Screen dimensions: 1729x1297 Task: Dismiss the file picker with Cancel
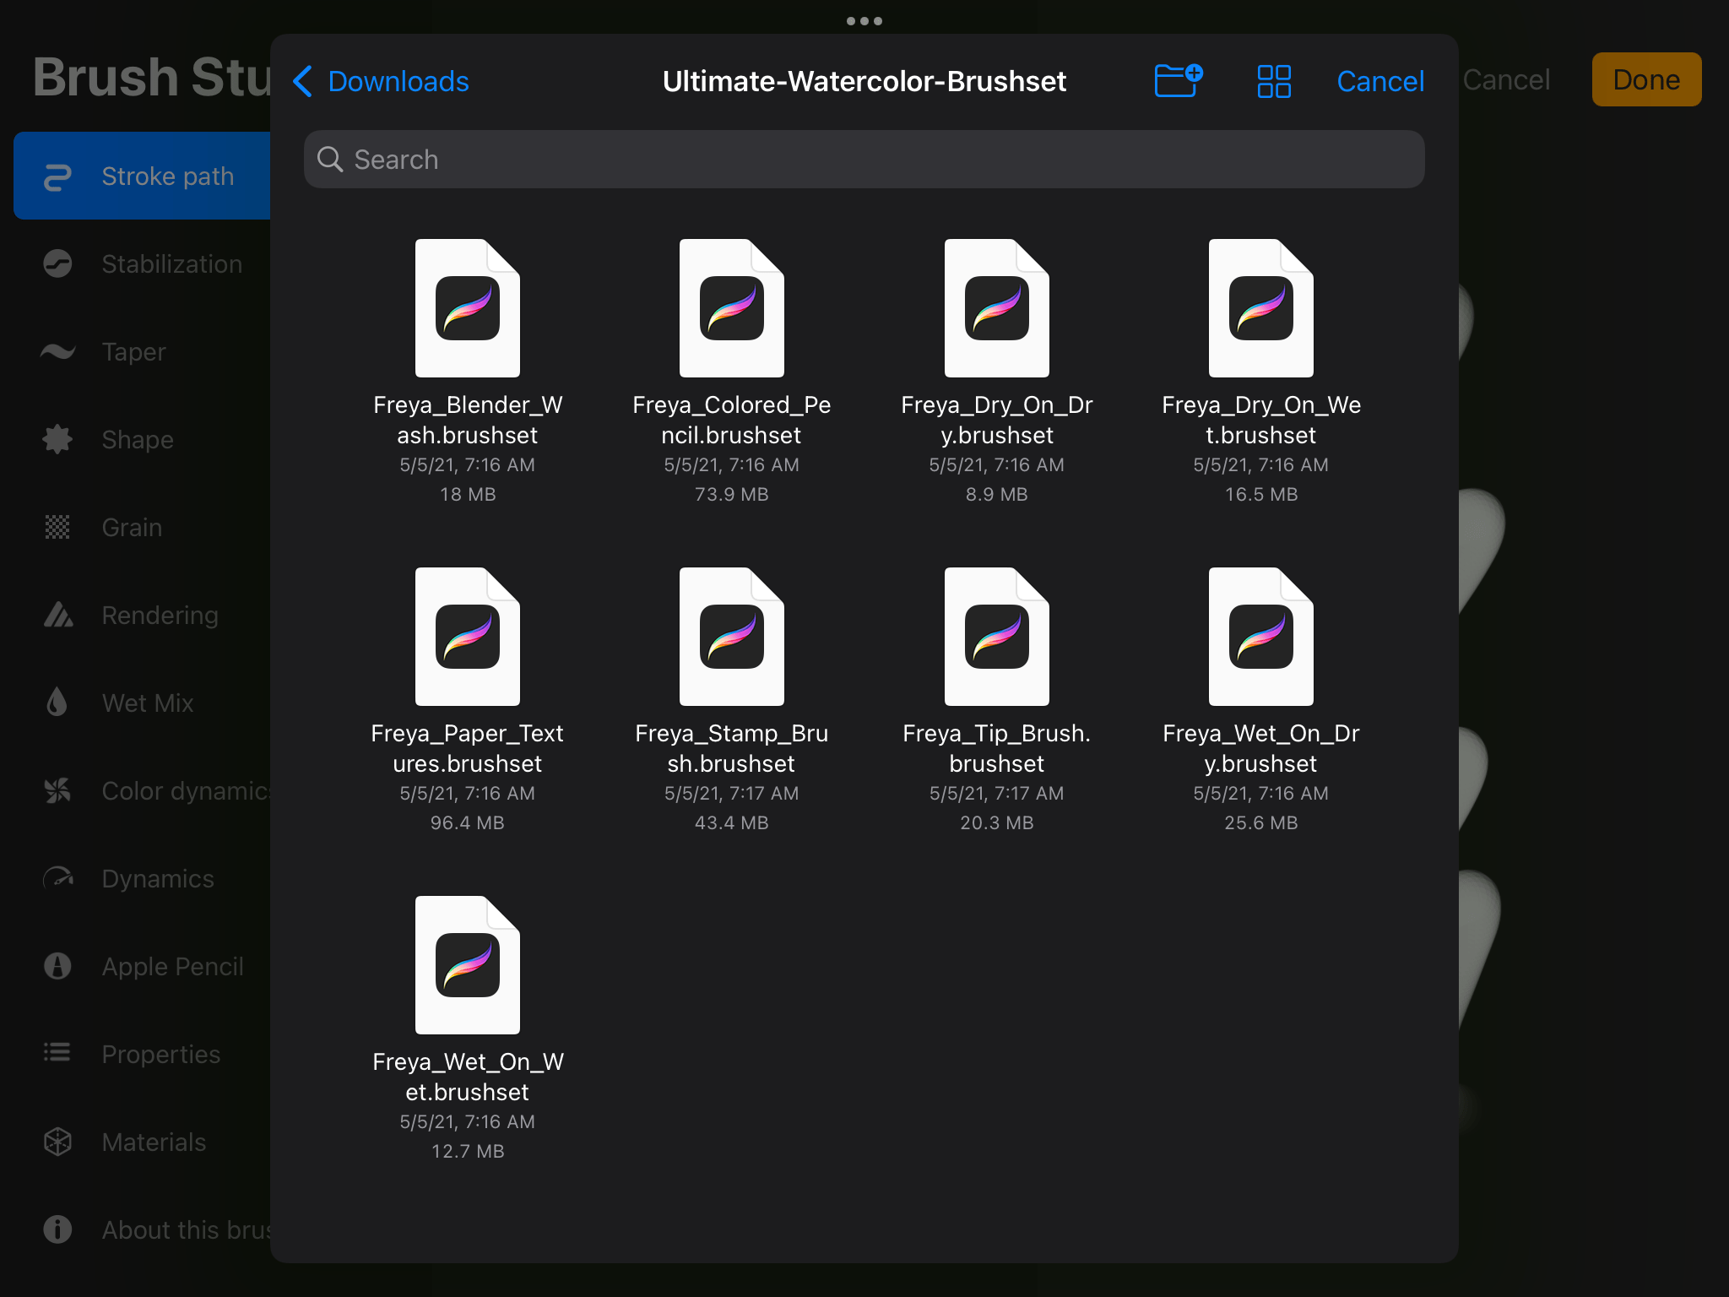point(1379,80)
